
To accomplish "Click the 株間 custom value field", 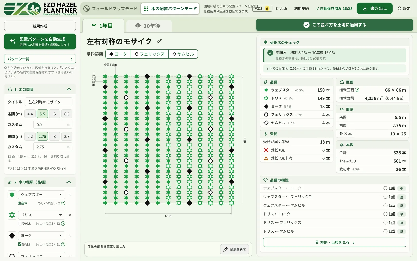I will coord(53,147).
